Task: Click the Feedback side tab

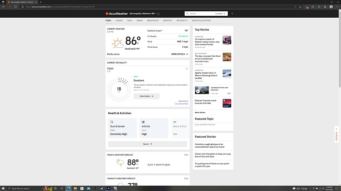Action: point(337,134)
